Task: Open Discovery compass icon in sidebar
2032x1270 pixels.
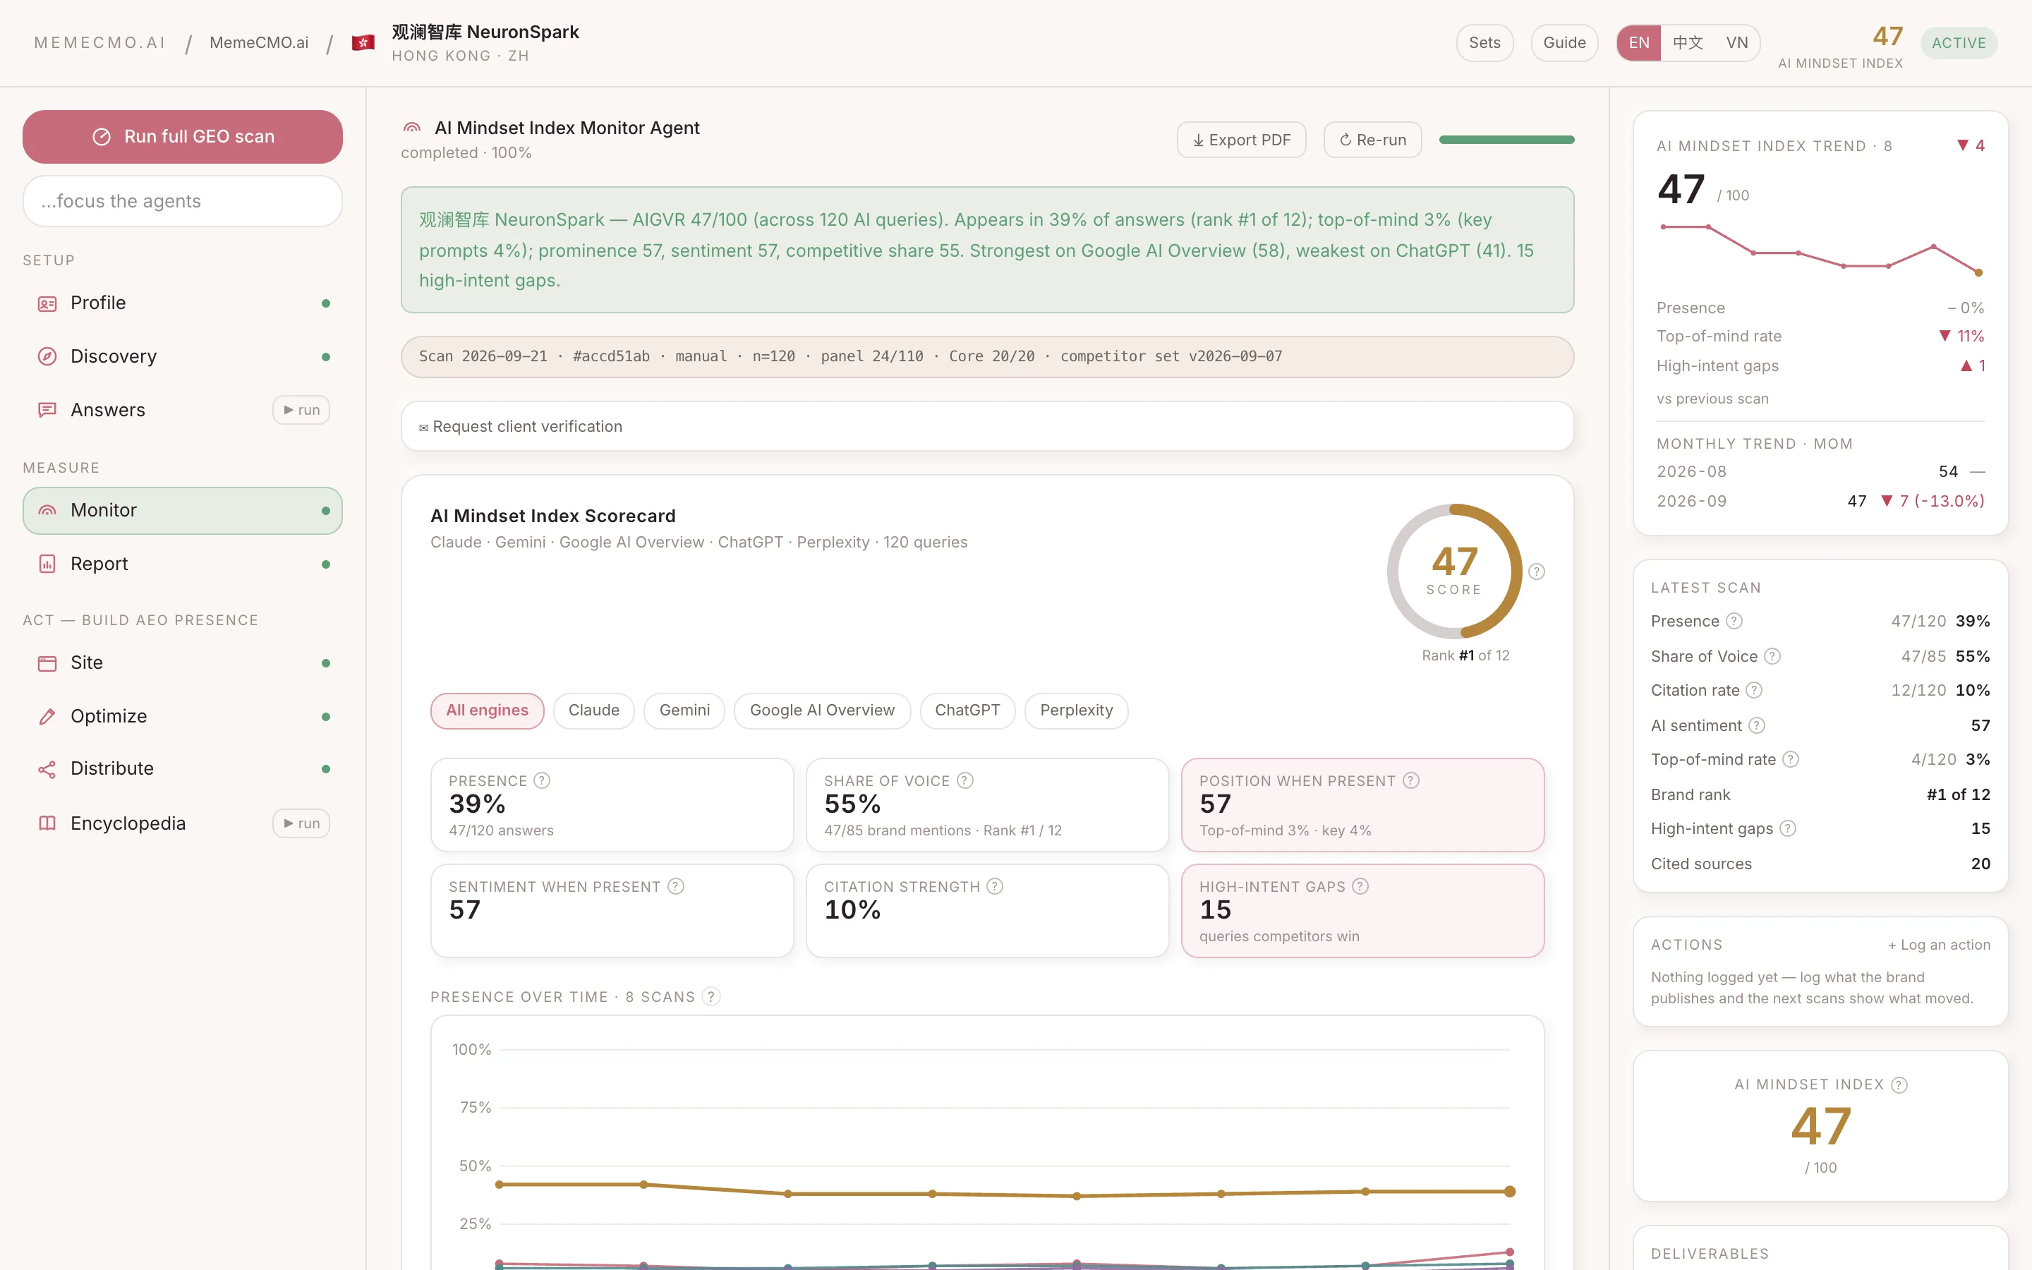Action: (47, 356)
